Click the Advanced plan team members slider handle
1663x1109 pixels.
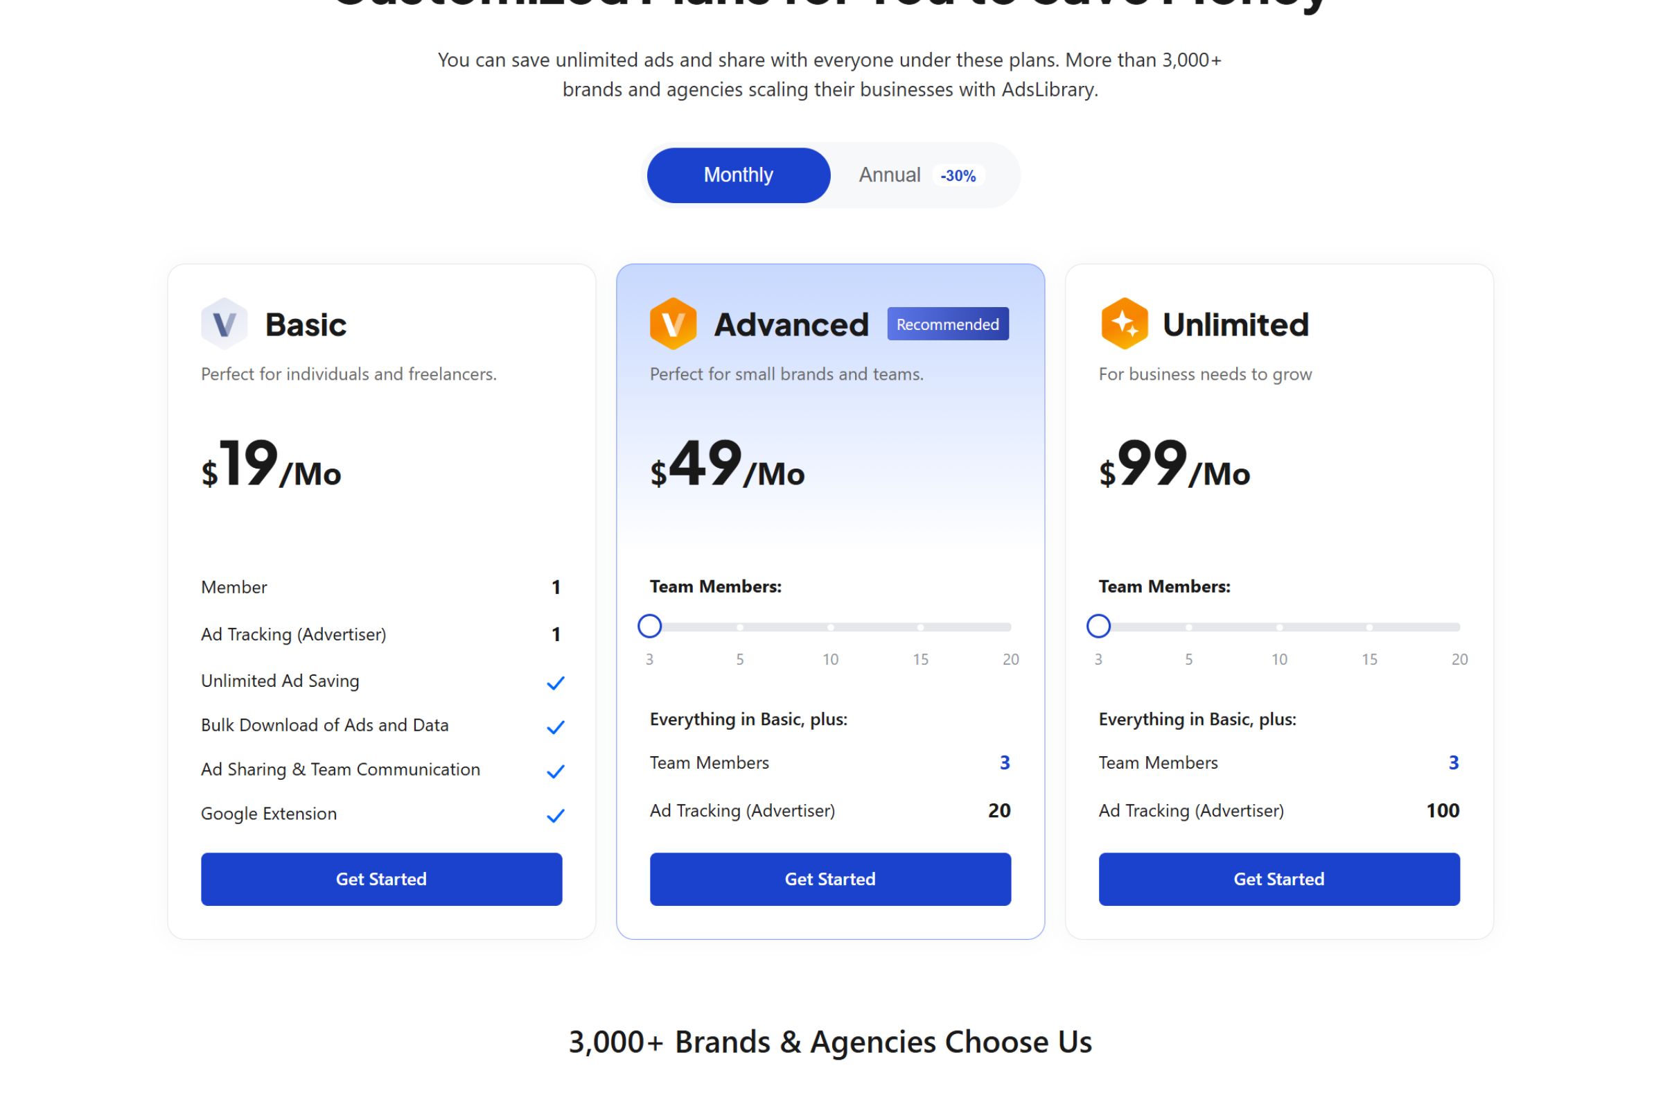(649, 626)
